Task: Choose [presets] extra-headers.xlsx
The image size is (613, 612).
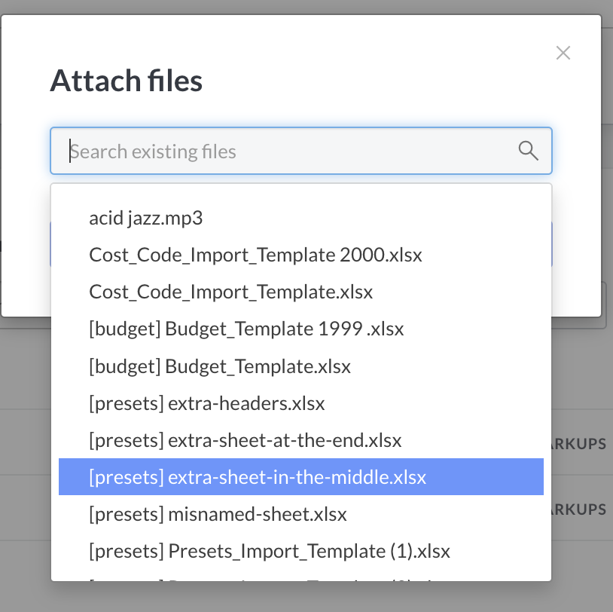Action: pyautogui.click(x=207, y=403)
